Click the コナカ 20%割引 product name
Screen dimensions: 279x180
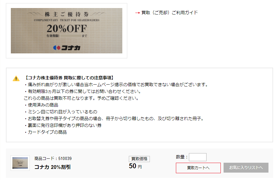click(x=53, y=167)
